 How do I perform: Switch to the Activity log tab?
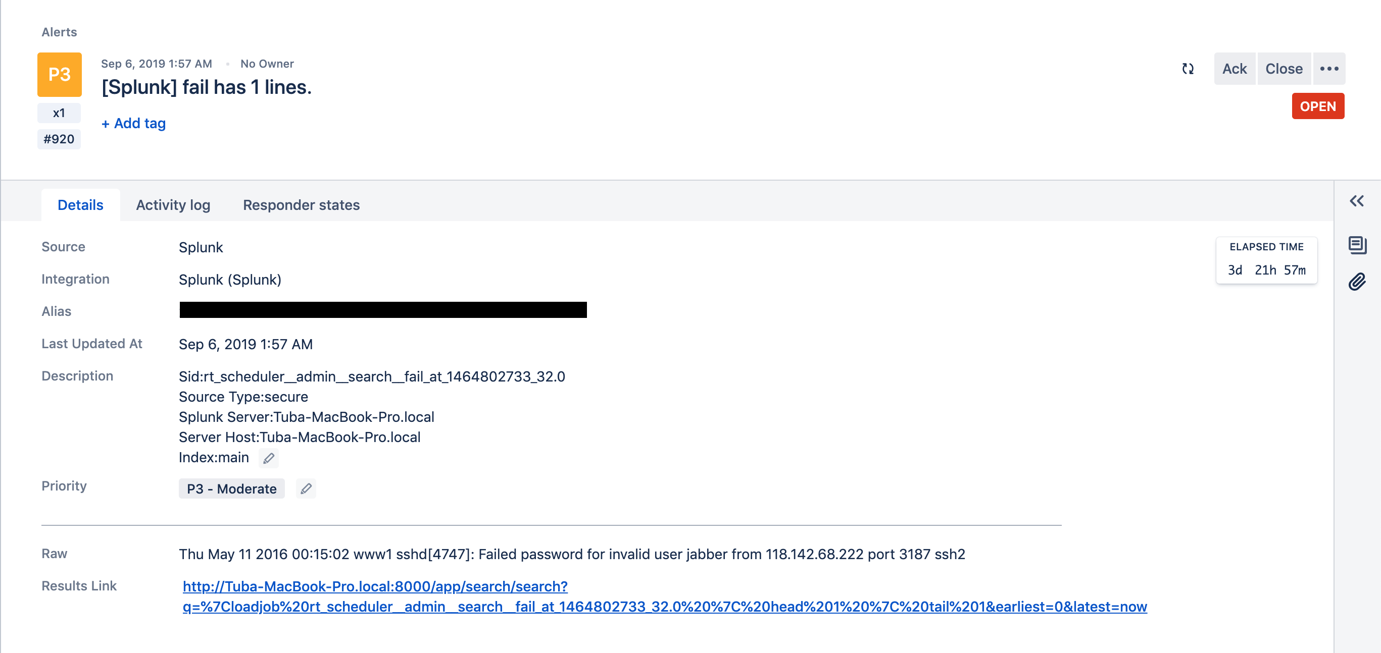173,205
